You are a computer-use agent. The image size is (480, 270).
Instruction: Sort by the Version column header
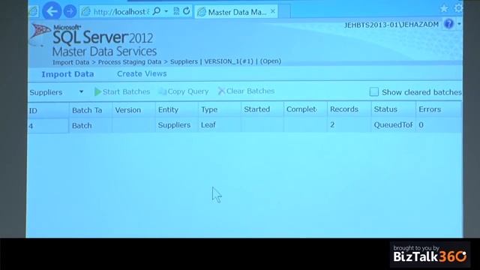point(133,110)
